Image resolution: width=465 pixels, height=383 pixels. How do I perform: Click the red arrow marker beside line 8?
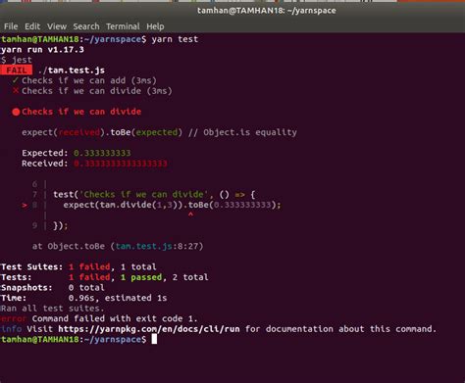pos(25,205)
